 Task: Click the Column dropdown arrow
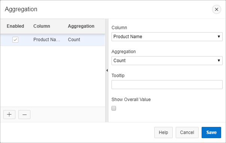(219, 37)
